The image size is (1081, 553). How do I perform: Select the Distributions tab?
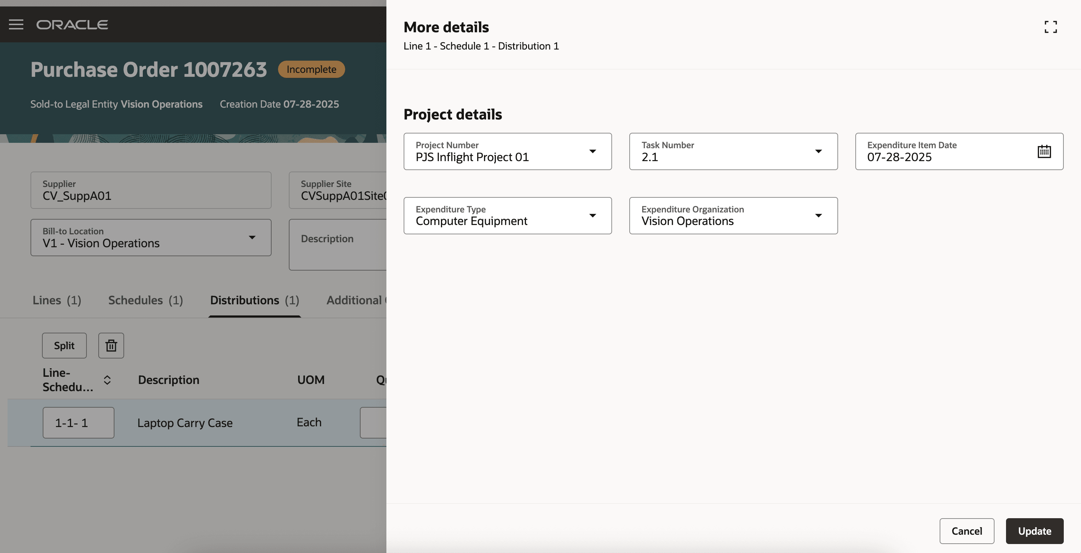(254, 300)
